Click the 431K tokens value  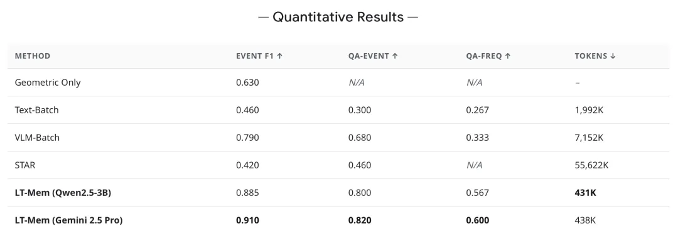pyautogui.click(x=585, y=193)
